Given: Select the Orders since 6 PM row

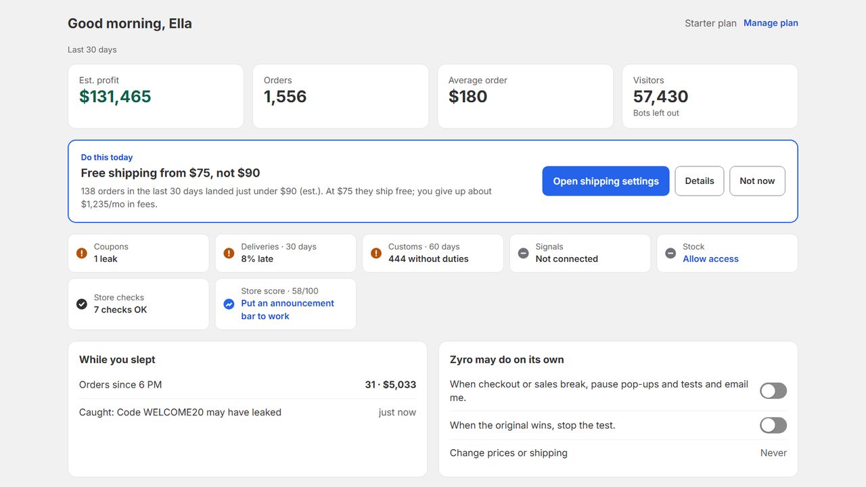Looking at the screenshot, I should [248, 385].
